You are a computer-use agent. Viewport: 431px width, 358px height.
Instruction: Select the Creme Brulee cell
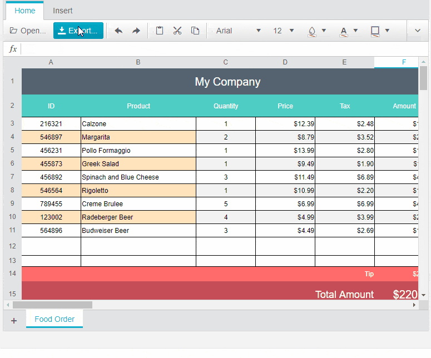pos(138,204)
